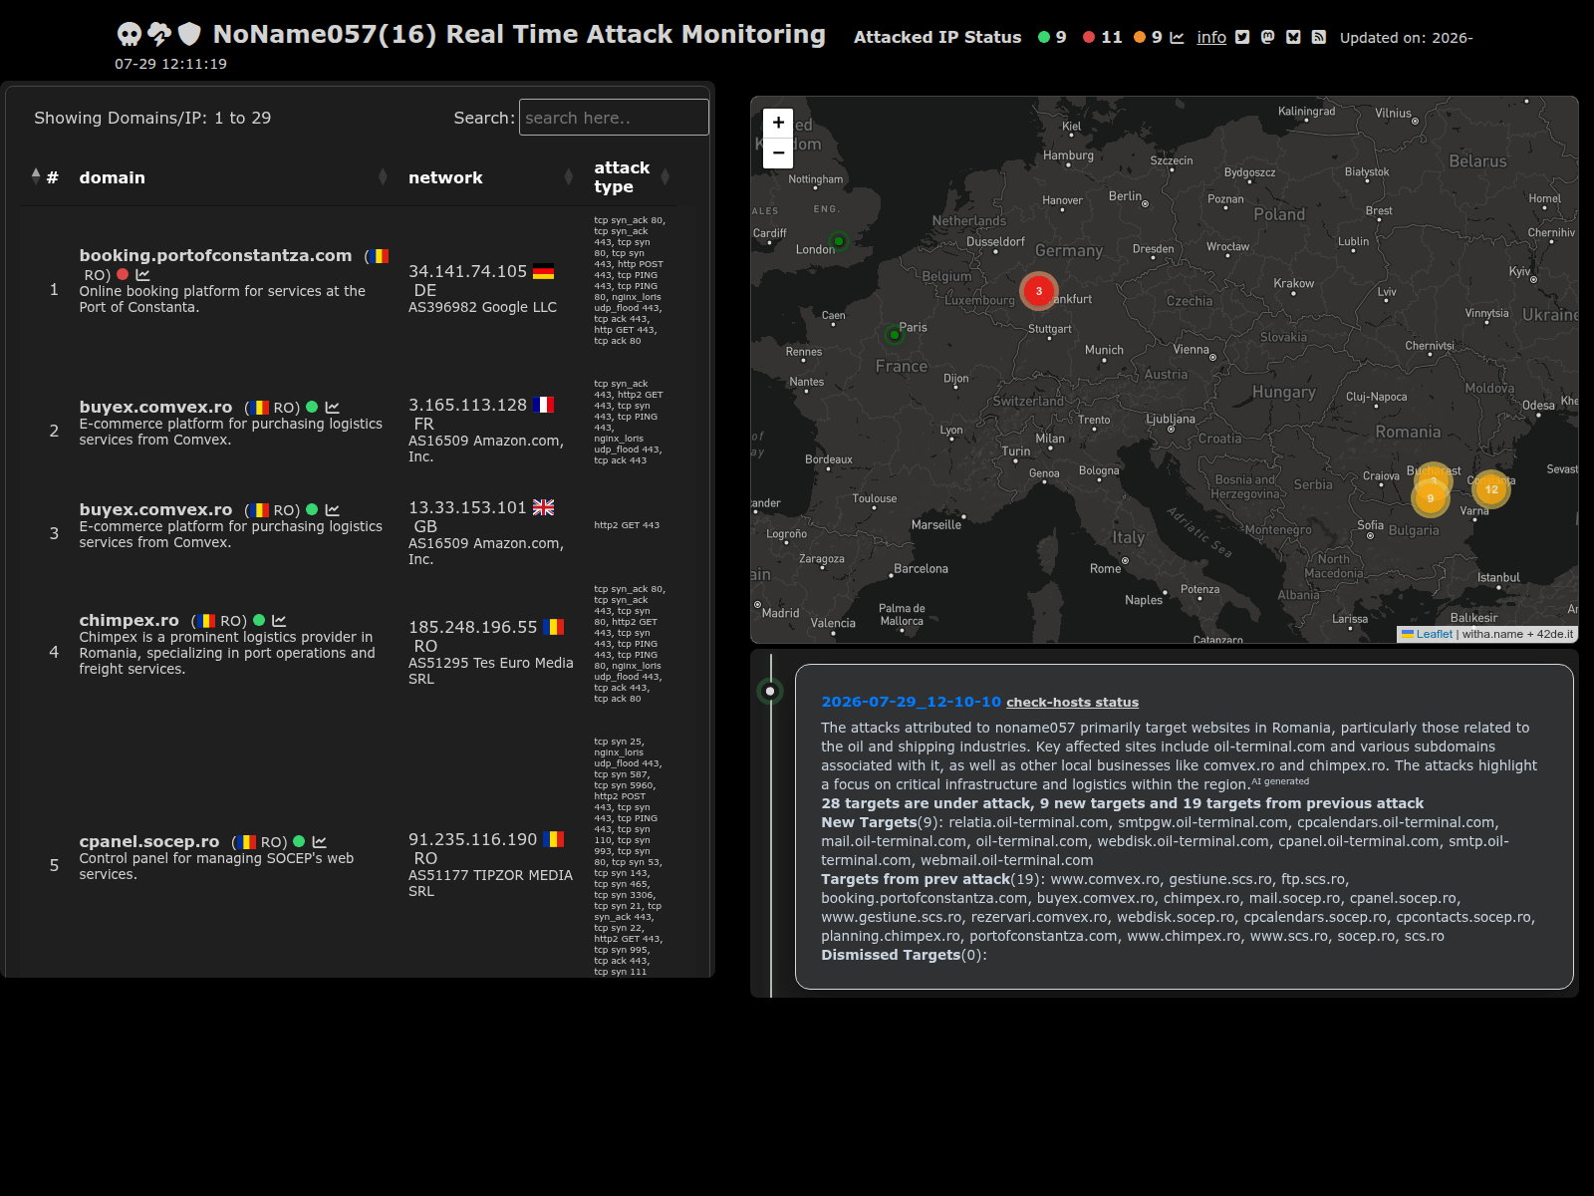Open the Bluesky butterfly icon link
1594x1196 pixels.
click(1293, 38)
